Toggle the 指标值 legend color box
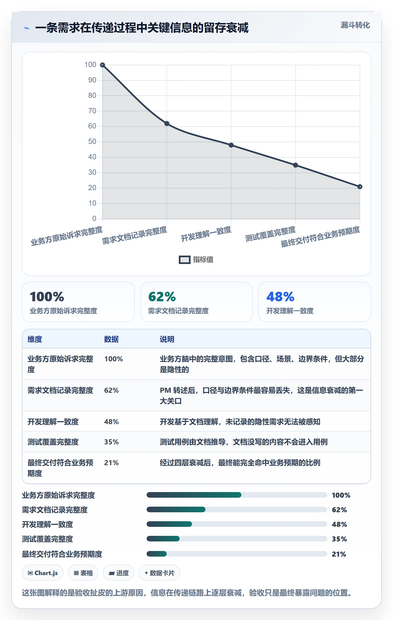The image size is (393, 620). point(185,260)
